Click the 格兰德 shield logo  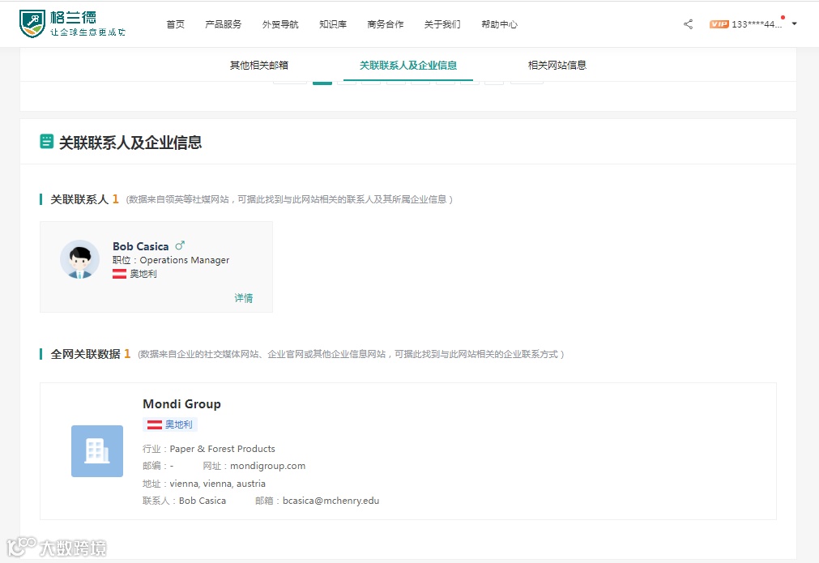click(x=32, y=24)
